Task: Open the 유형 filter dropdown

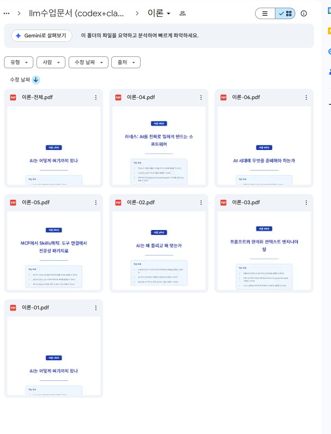Action: (19, 62)
